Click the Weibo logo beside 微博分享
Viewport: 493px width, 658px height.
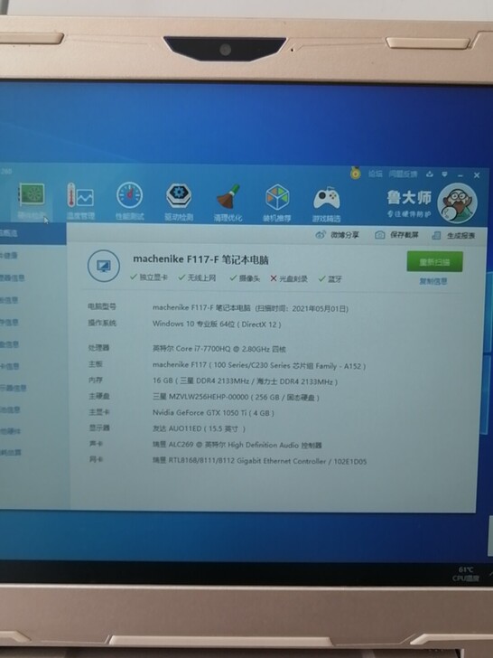click(321, 235)
